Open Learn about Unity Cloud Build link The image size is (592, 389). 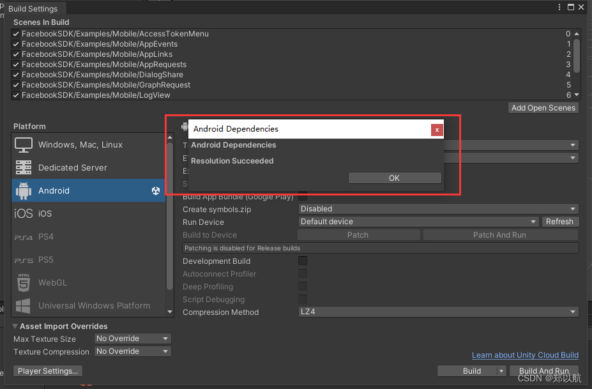(x=525, y=355)
